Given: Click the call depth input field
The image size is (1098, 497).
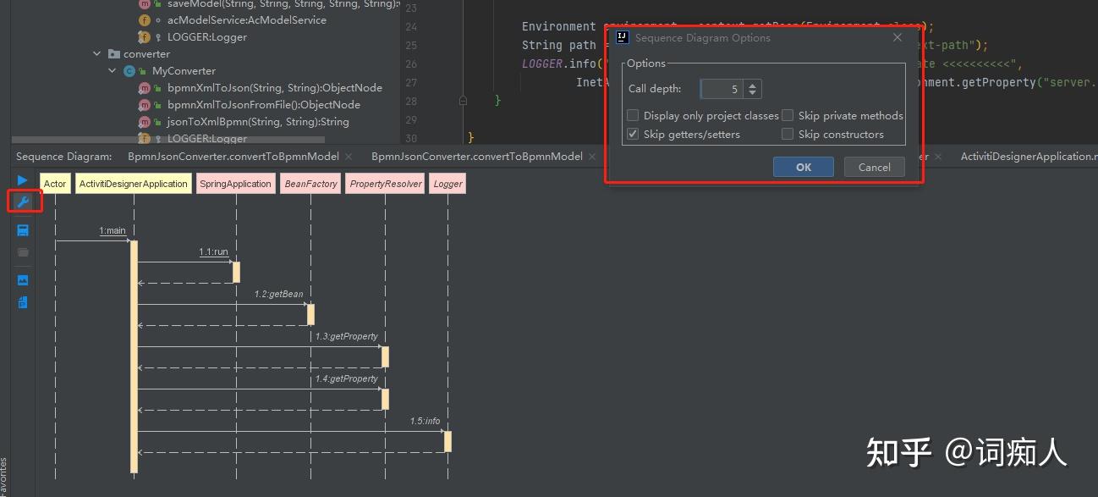Looking at the screenshot, I should (x=721, y=88).
